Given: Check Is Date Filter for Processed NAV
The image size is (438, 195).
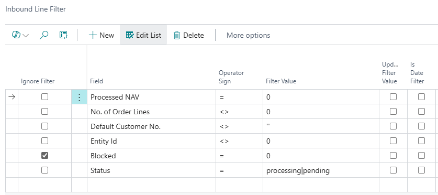Looking at the screenshot, I should point(421,97).
